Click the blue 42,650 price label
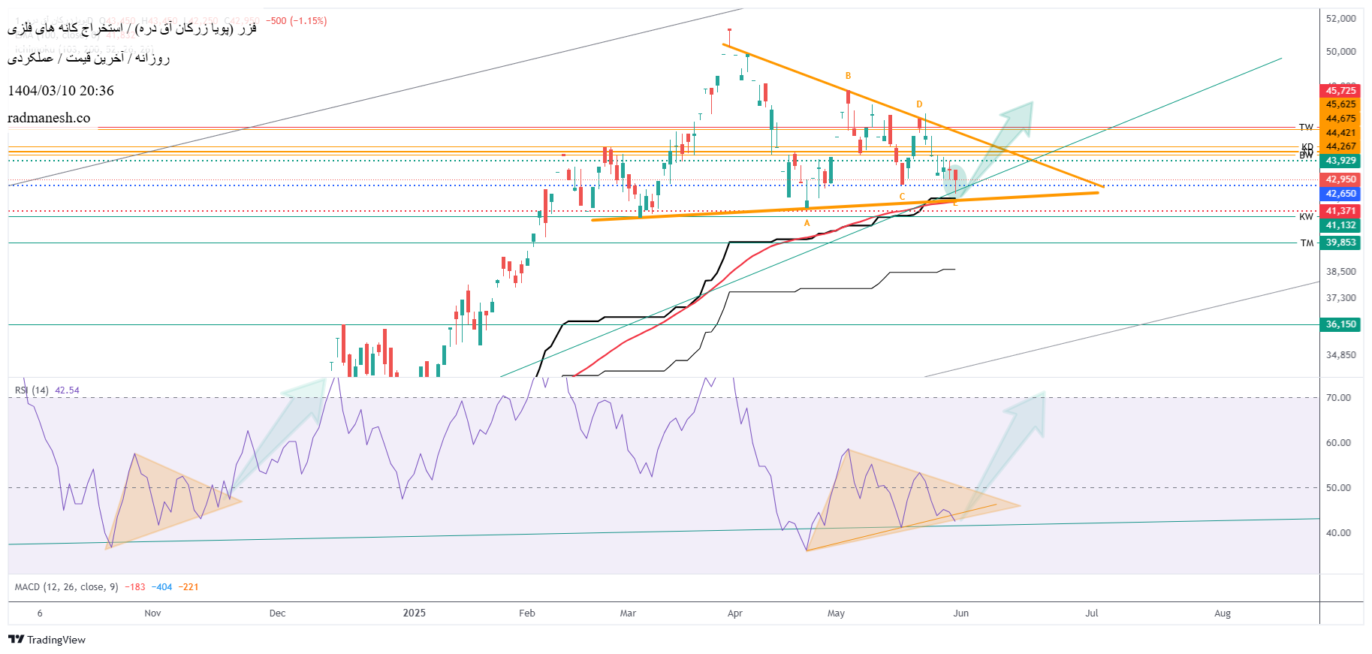 click(x=1340, y=194)
